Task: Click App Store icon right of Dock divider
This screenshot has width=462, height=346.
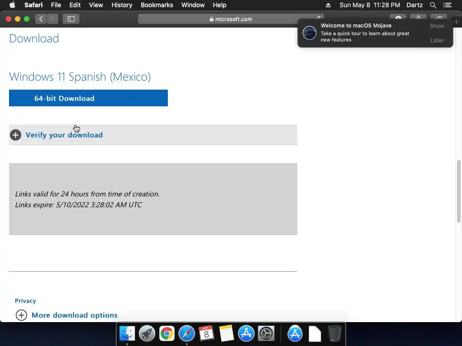Action: point(295,334)
